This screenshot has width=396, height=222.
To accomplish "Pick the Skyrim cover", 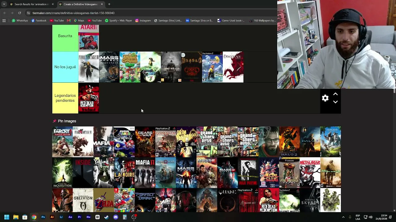I will [310, 200].
